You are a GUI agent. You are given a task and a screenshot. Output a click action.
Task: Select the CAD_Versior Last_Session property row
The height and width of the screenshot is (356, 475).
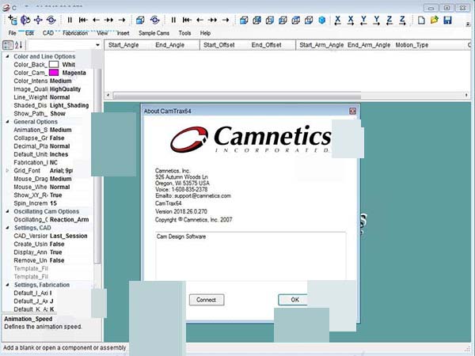[47, 236]
